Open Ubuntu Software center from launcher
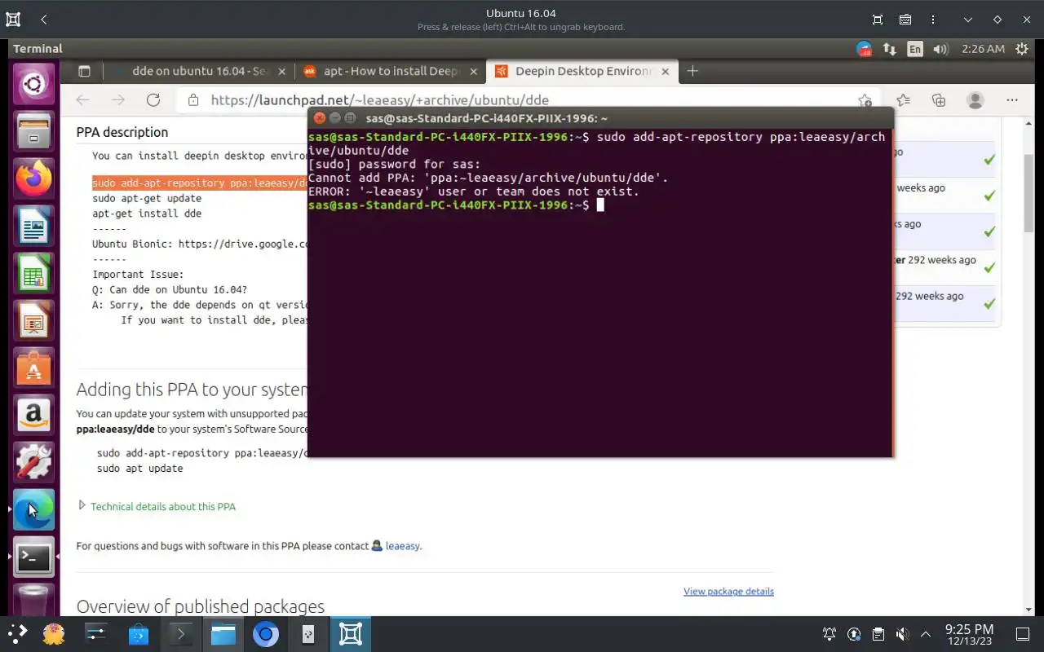This screenshot has width=1044, height=652. pos(33,368)
